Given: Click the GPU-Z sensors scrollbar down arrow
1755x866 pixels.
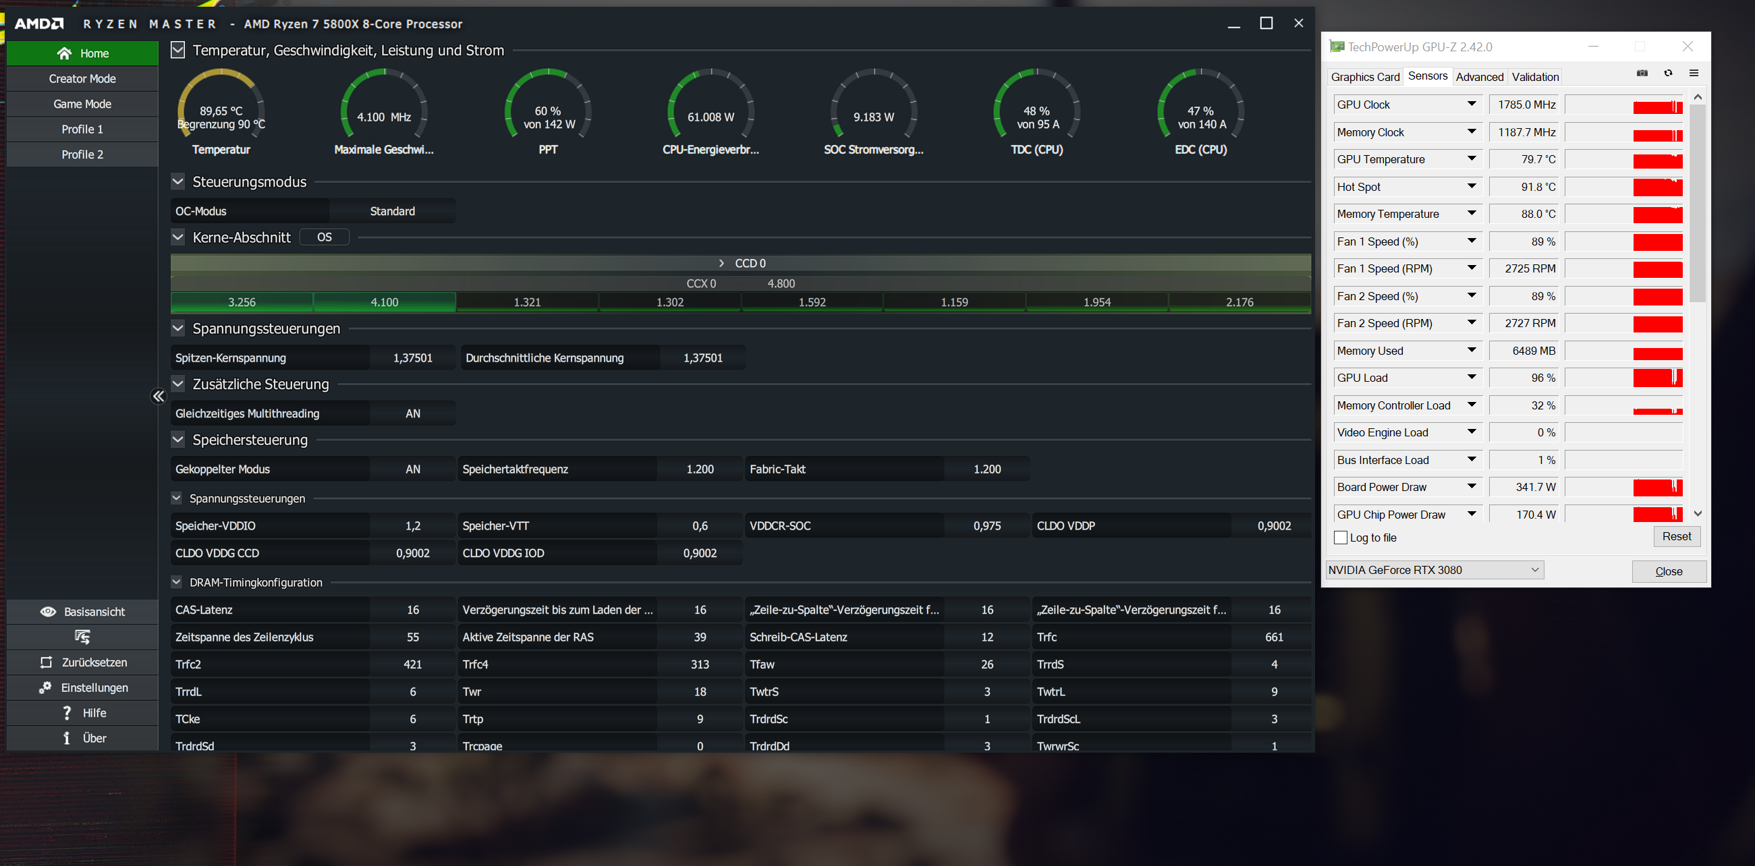Looking at the screenshot, I should 1698,513.
